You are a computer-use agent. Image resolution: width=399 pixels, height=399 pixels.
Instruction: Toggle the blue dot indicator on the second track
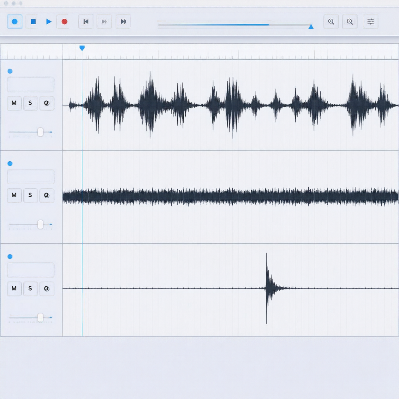click(x=10, y=164)
